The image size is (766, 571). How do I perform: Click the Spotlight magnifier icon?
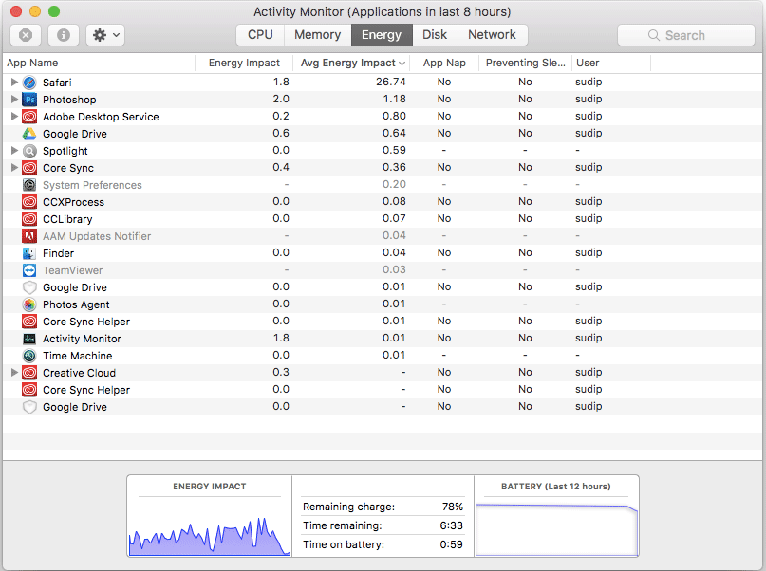tap(29, 151)
